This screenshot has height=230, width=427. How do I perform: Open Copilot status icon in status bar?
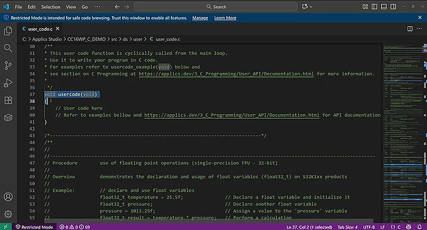[x=409, y=227]
